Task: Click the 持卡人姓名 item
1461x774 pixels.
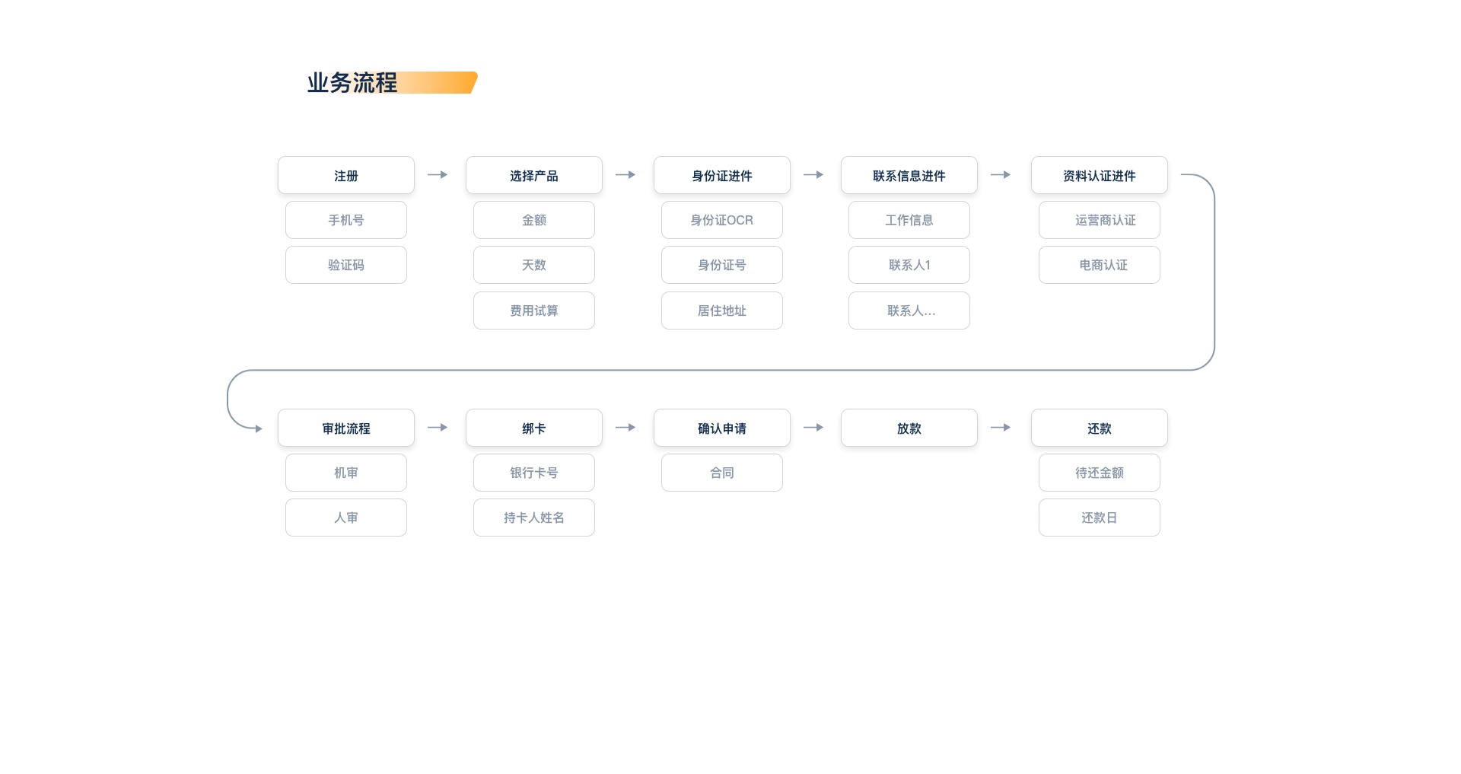Action: click(x=534, y=518)
